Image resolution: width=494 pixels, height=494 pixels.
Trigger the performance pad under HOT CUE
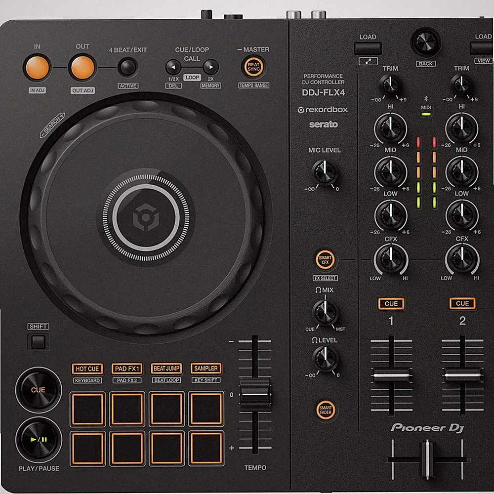(87, 409)
